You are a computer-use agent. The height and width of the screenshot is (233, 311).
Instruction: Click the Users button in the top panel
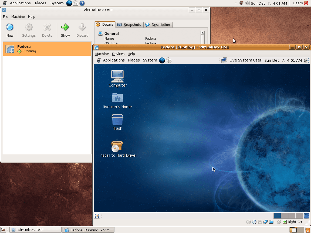(298, 3)
